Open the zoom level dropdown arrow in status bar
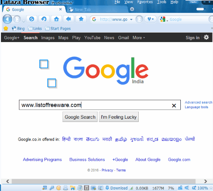The width and height of the screenshot is (213, 191). pyautogui.click(x=211, y=188)
